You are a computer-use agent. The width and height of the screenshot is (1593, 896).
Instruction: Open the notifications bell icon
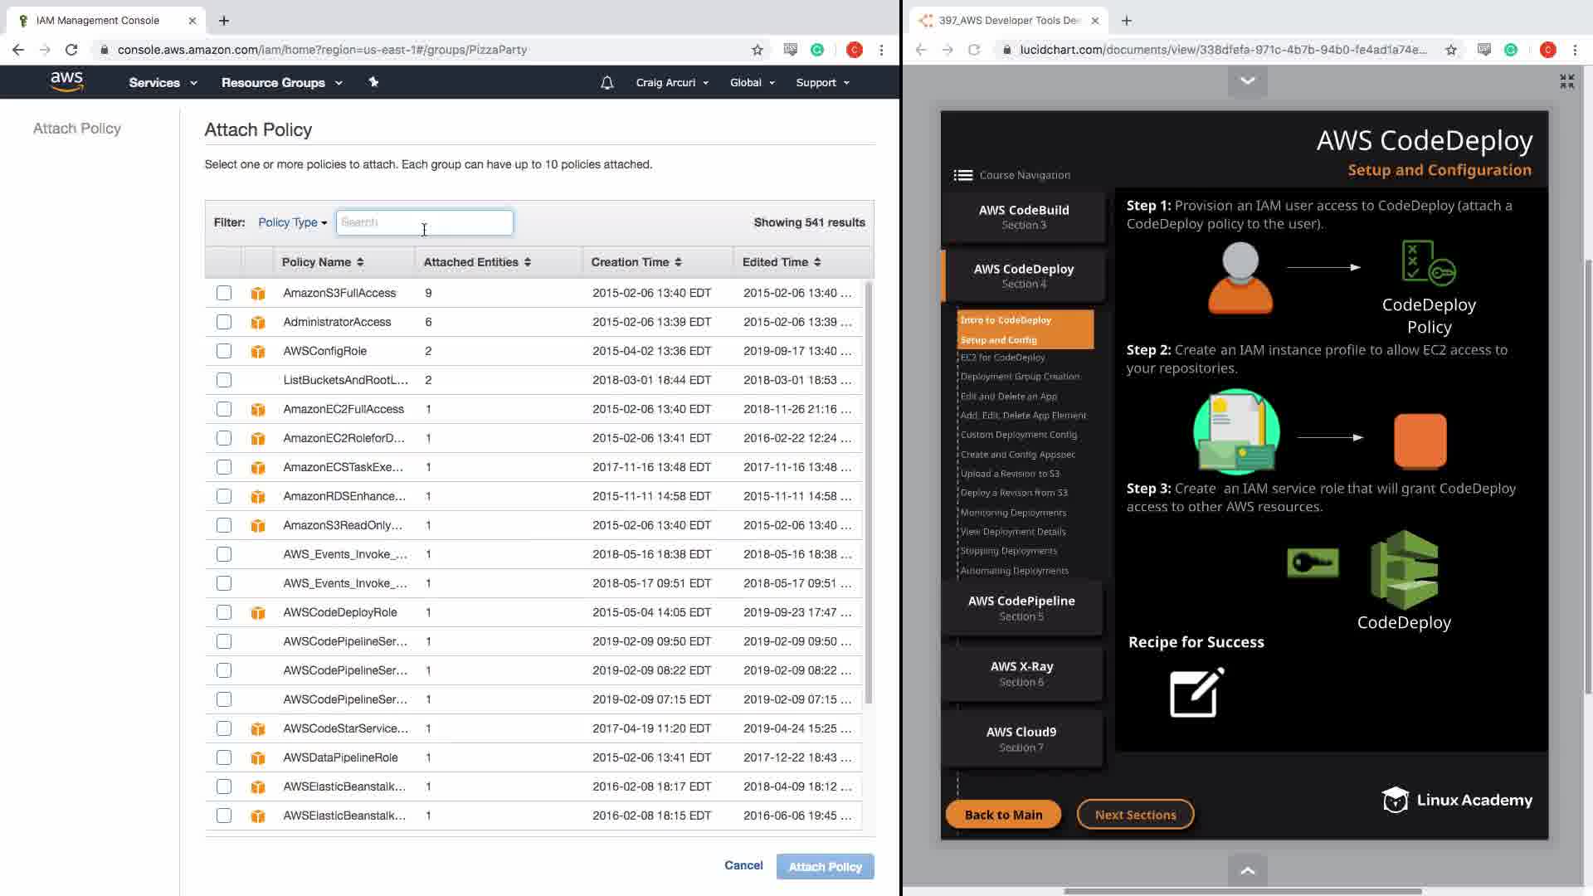tap(607, 83)
